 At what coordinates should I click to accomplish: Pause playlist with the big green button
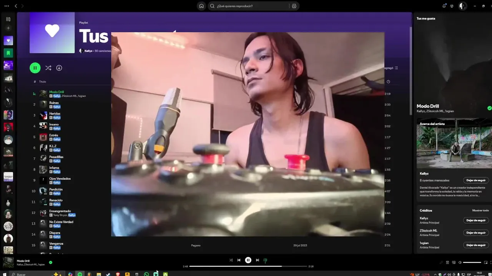[35, 68]
